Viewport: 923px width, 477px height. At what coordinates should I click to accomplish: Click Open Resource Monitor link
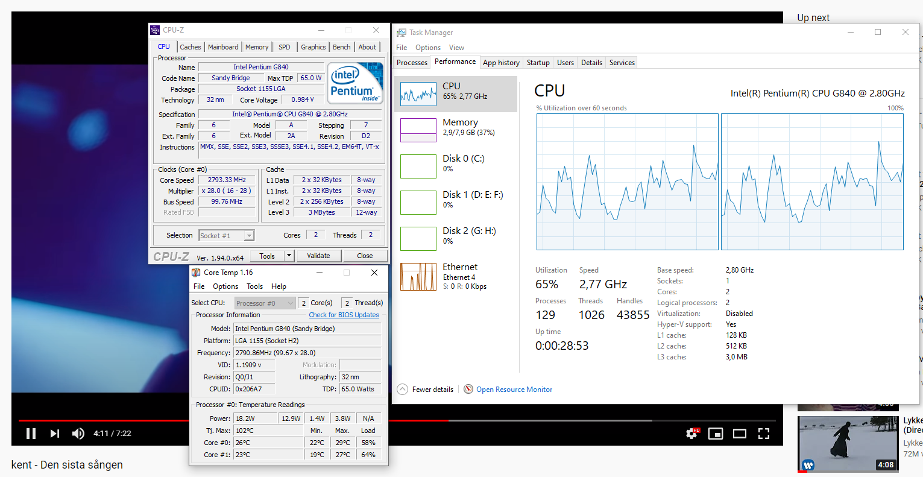point(514,390)
